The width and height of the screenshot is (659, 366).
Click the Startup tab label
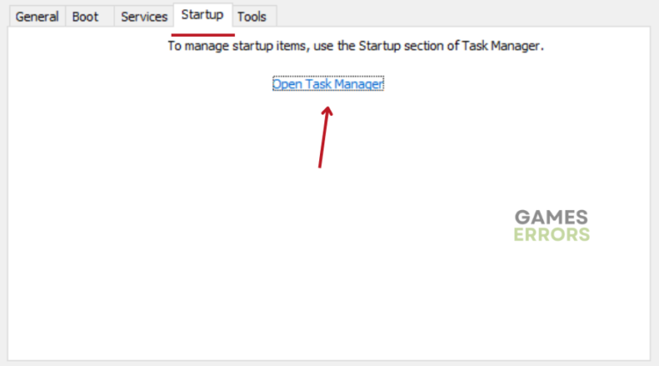[x=202, y=15]
